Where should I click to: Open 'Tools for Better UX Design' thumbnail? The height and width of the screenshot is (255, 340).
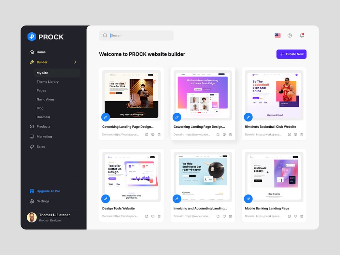pos(131,177)
